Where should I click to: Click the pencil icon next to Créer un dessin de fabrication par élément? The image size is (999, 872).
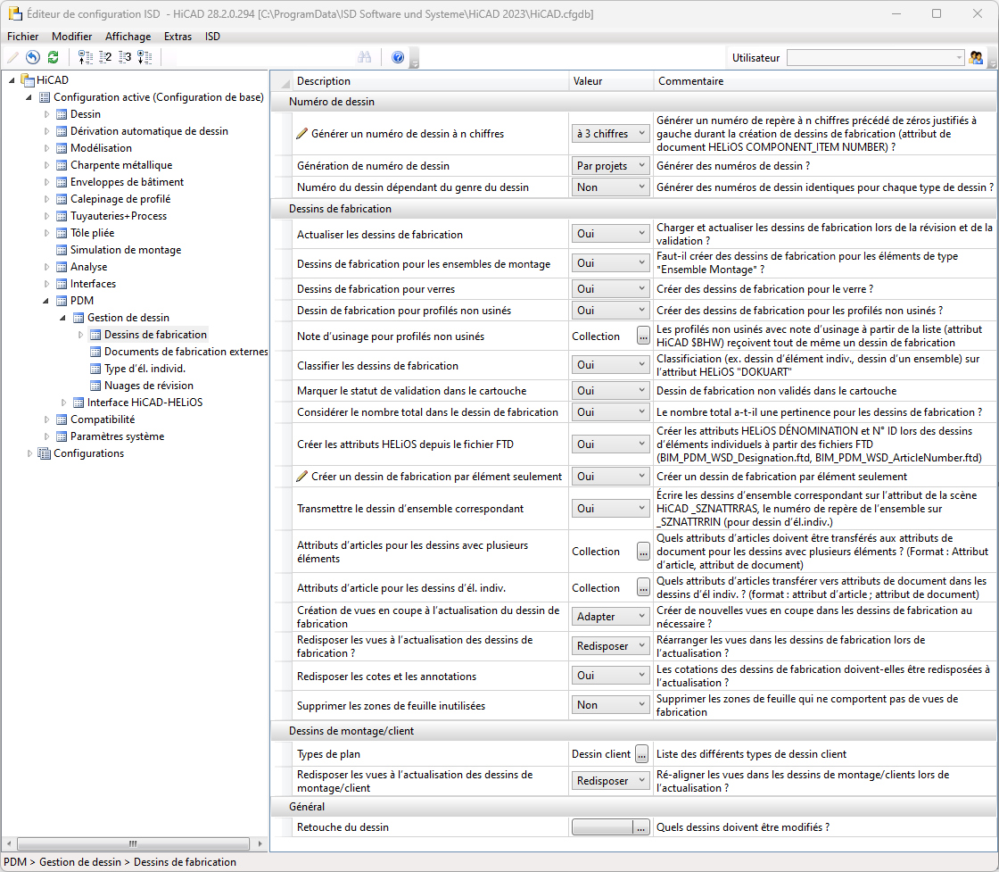(x=302, y=476)
